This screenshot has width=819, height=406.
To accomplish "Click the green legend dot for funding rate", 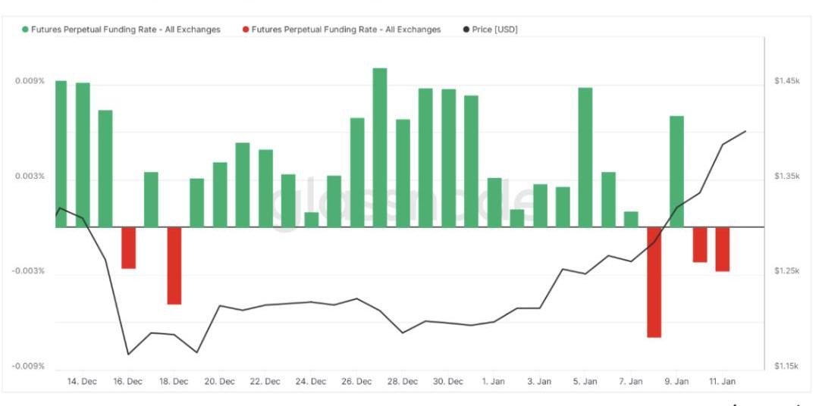I will (26, 30).
